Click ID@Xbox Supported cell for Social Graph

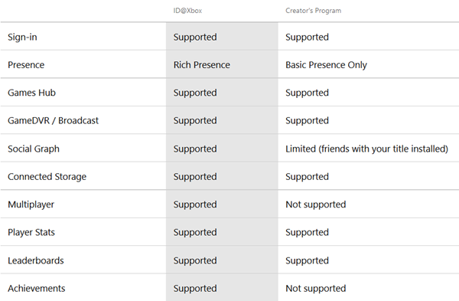coord(195,149)
